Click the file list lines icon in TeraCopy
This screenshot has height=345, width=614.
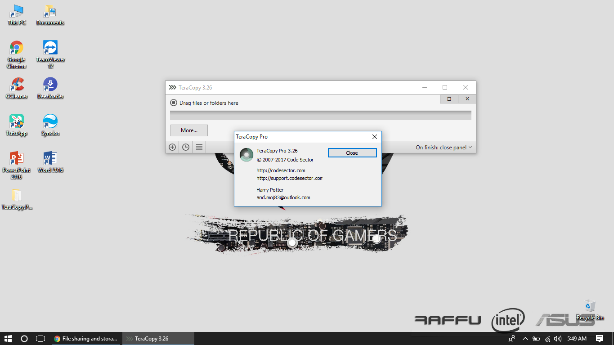tap(199, 147)
